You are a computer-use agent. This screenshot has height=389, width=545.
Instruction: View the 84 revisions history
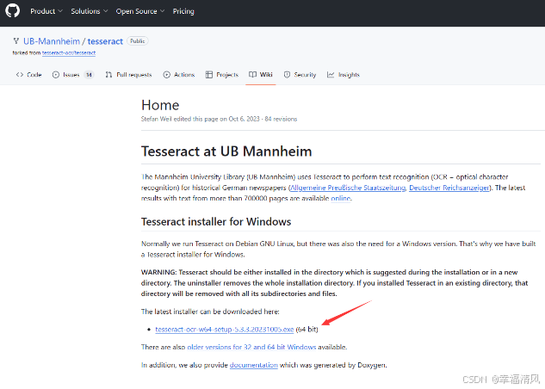coord(281,119)
